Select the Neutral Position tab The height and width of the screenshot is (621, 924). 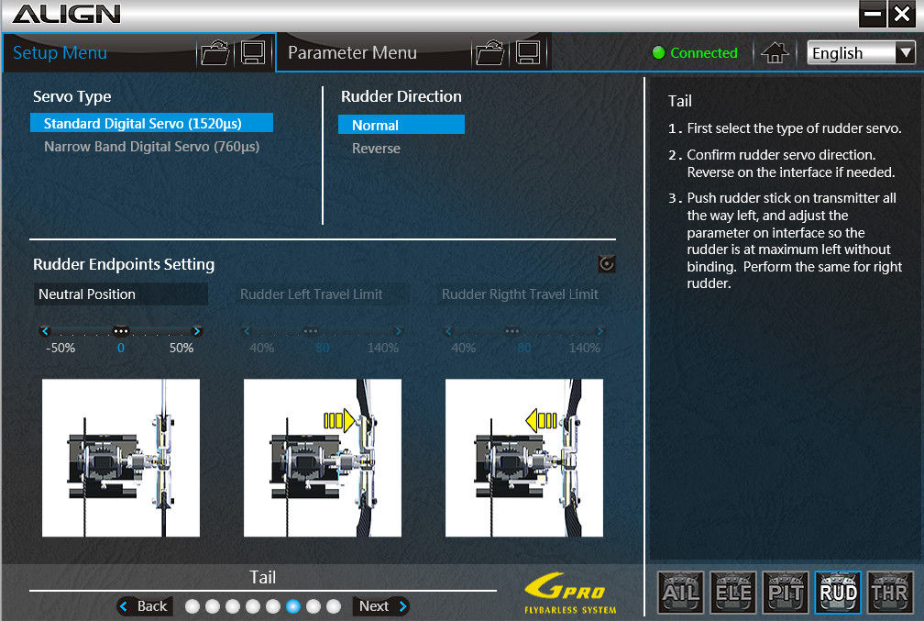[x=121, y=294]
